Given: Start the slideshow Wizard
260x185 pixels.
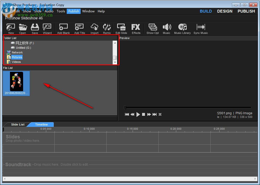Looking at the screenshot, I should tap(47, 28).
